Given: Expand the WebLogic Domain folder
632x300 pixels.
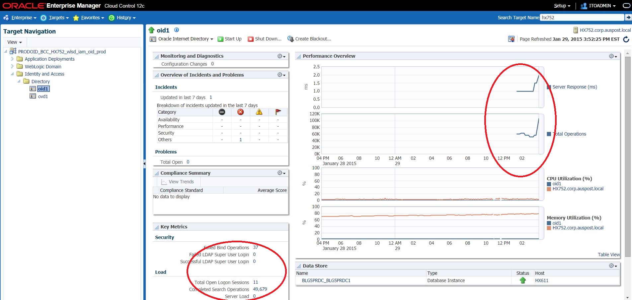Looking at the screenshot, I should point(12,66).
